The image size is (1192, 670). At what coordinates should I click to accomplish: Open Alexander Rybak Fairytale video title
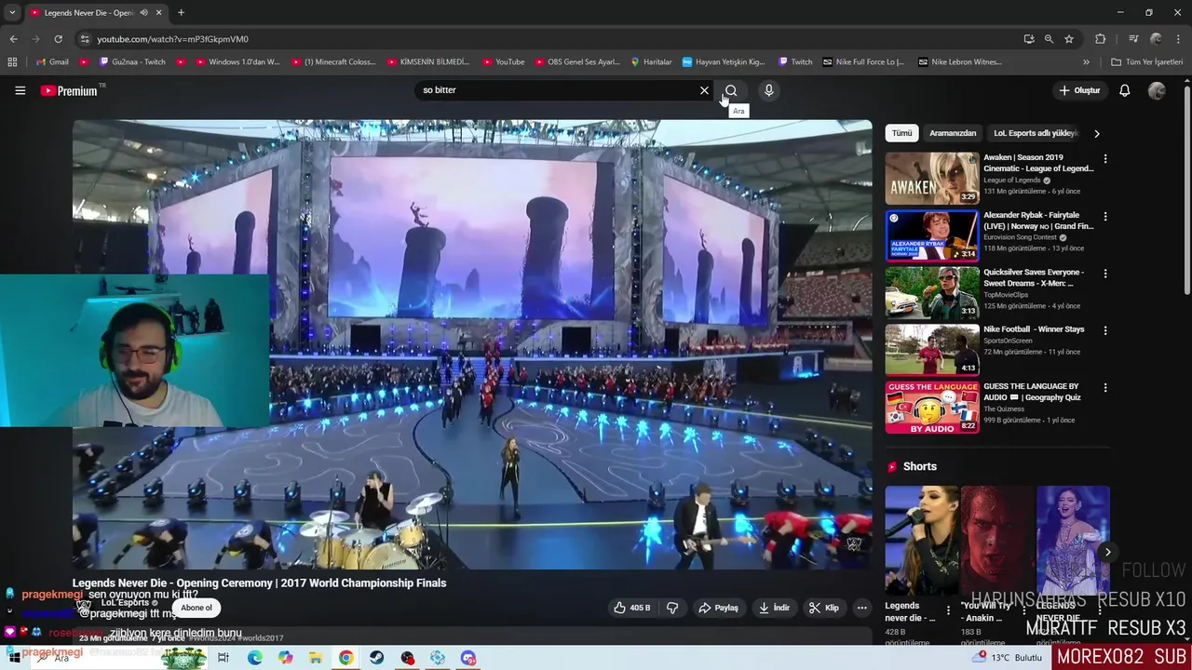click(x=1038, y=221)
